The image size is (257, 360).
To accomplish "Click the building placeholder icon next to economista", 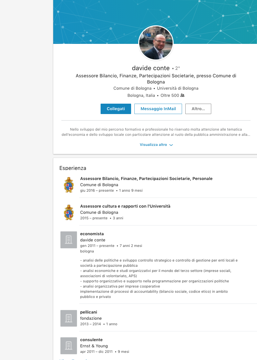I will (x=68, y=240).
